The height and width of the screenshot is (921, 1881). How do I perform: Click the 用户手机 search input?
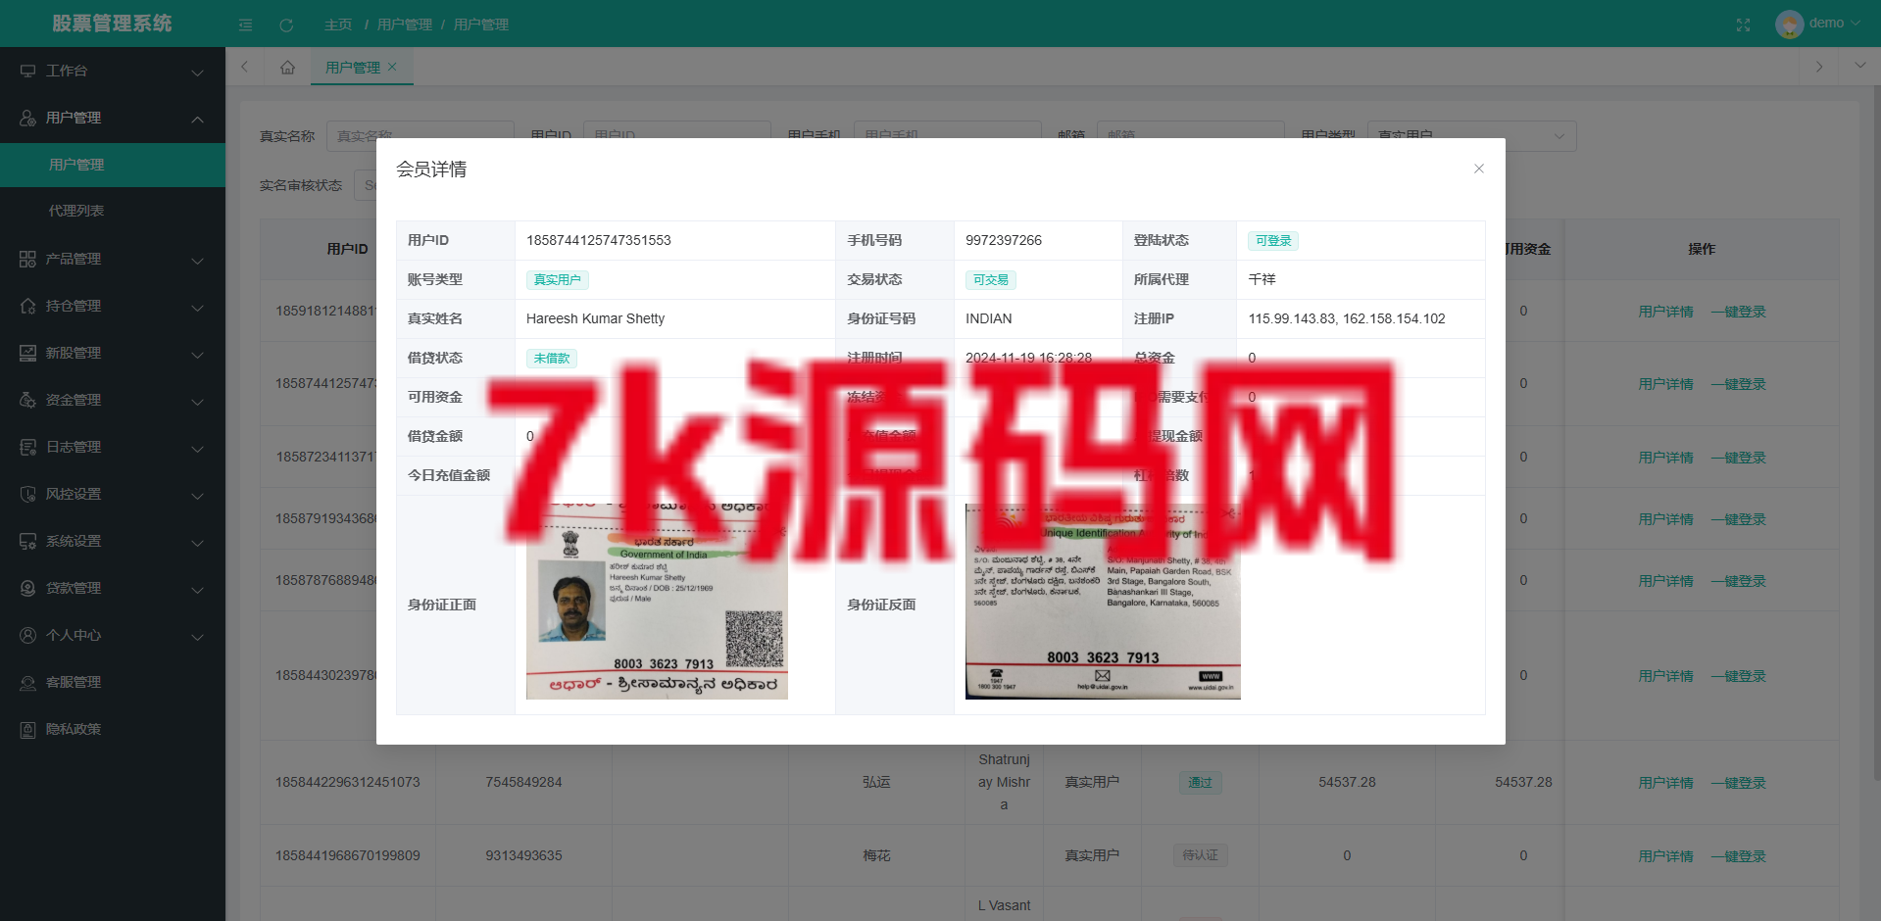point(947,135)
